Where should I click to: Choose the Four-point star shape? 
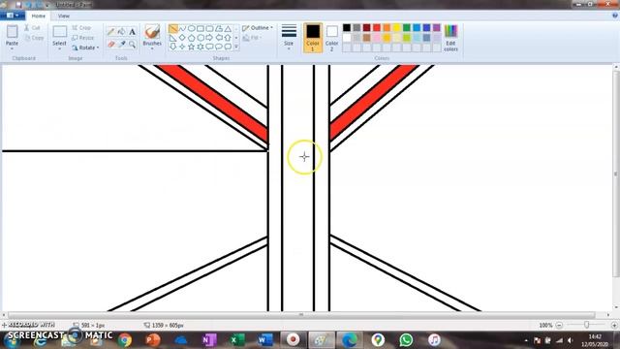[x=182, y=47]
